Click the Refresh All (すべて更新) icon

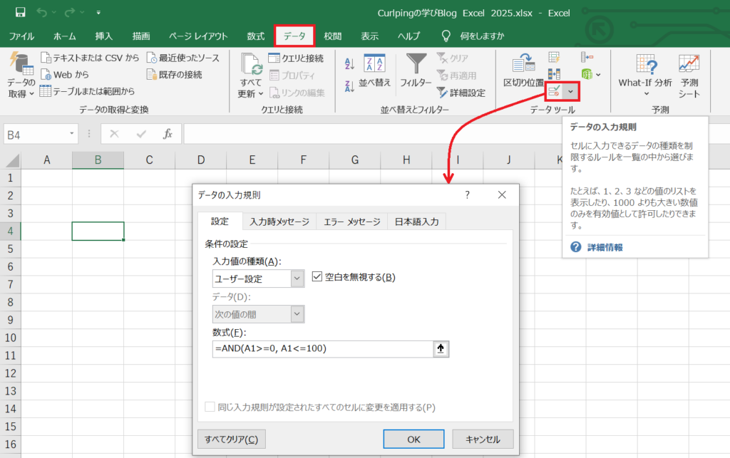251,75
